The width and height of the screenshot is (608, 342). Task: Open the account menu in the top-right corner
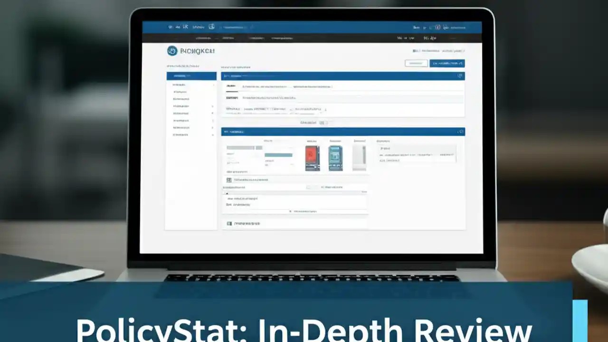tap(454, 27)
